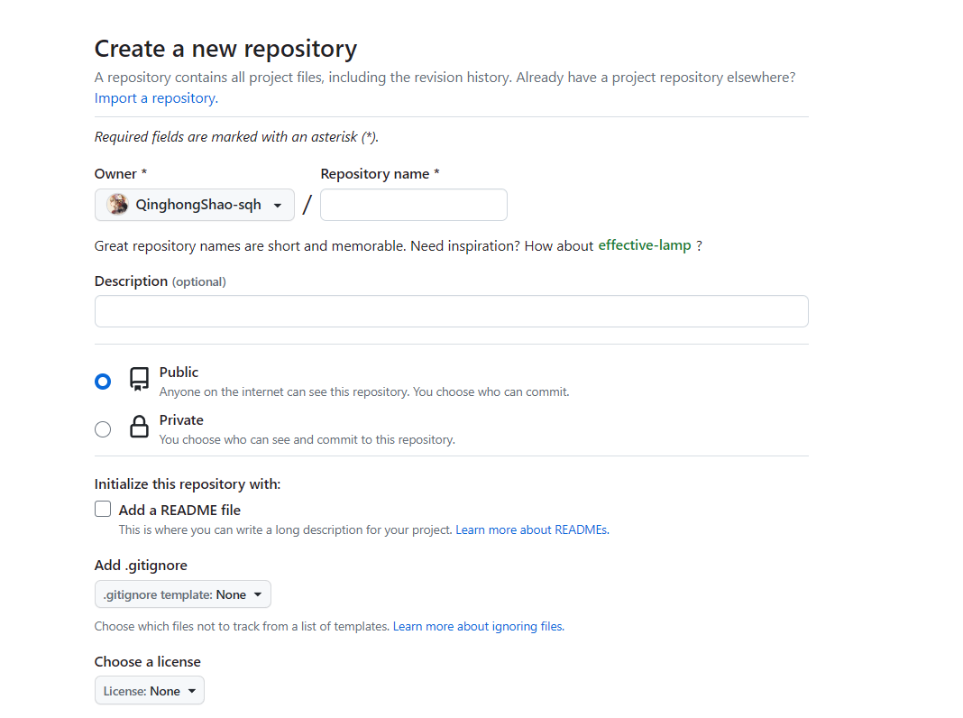Open Learn more about ignoring files link
Viewport: 963px width, 718px height.
[479, 626]
